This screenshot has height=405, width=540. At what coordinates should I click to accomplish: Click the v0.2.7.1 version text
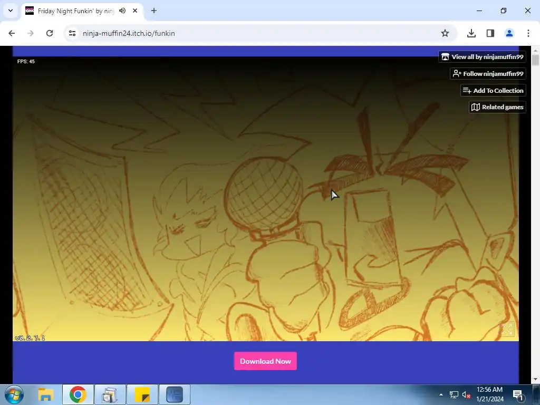(30, 338)
